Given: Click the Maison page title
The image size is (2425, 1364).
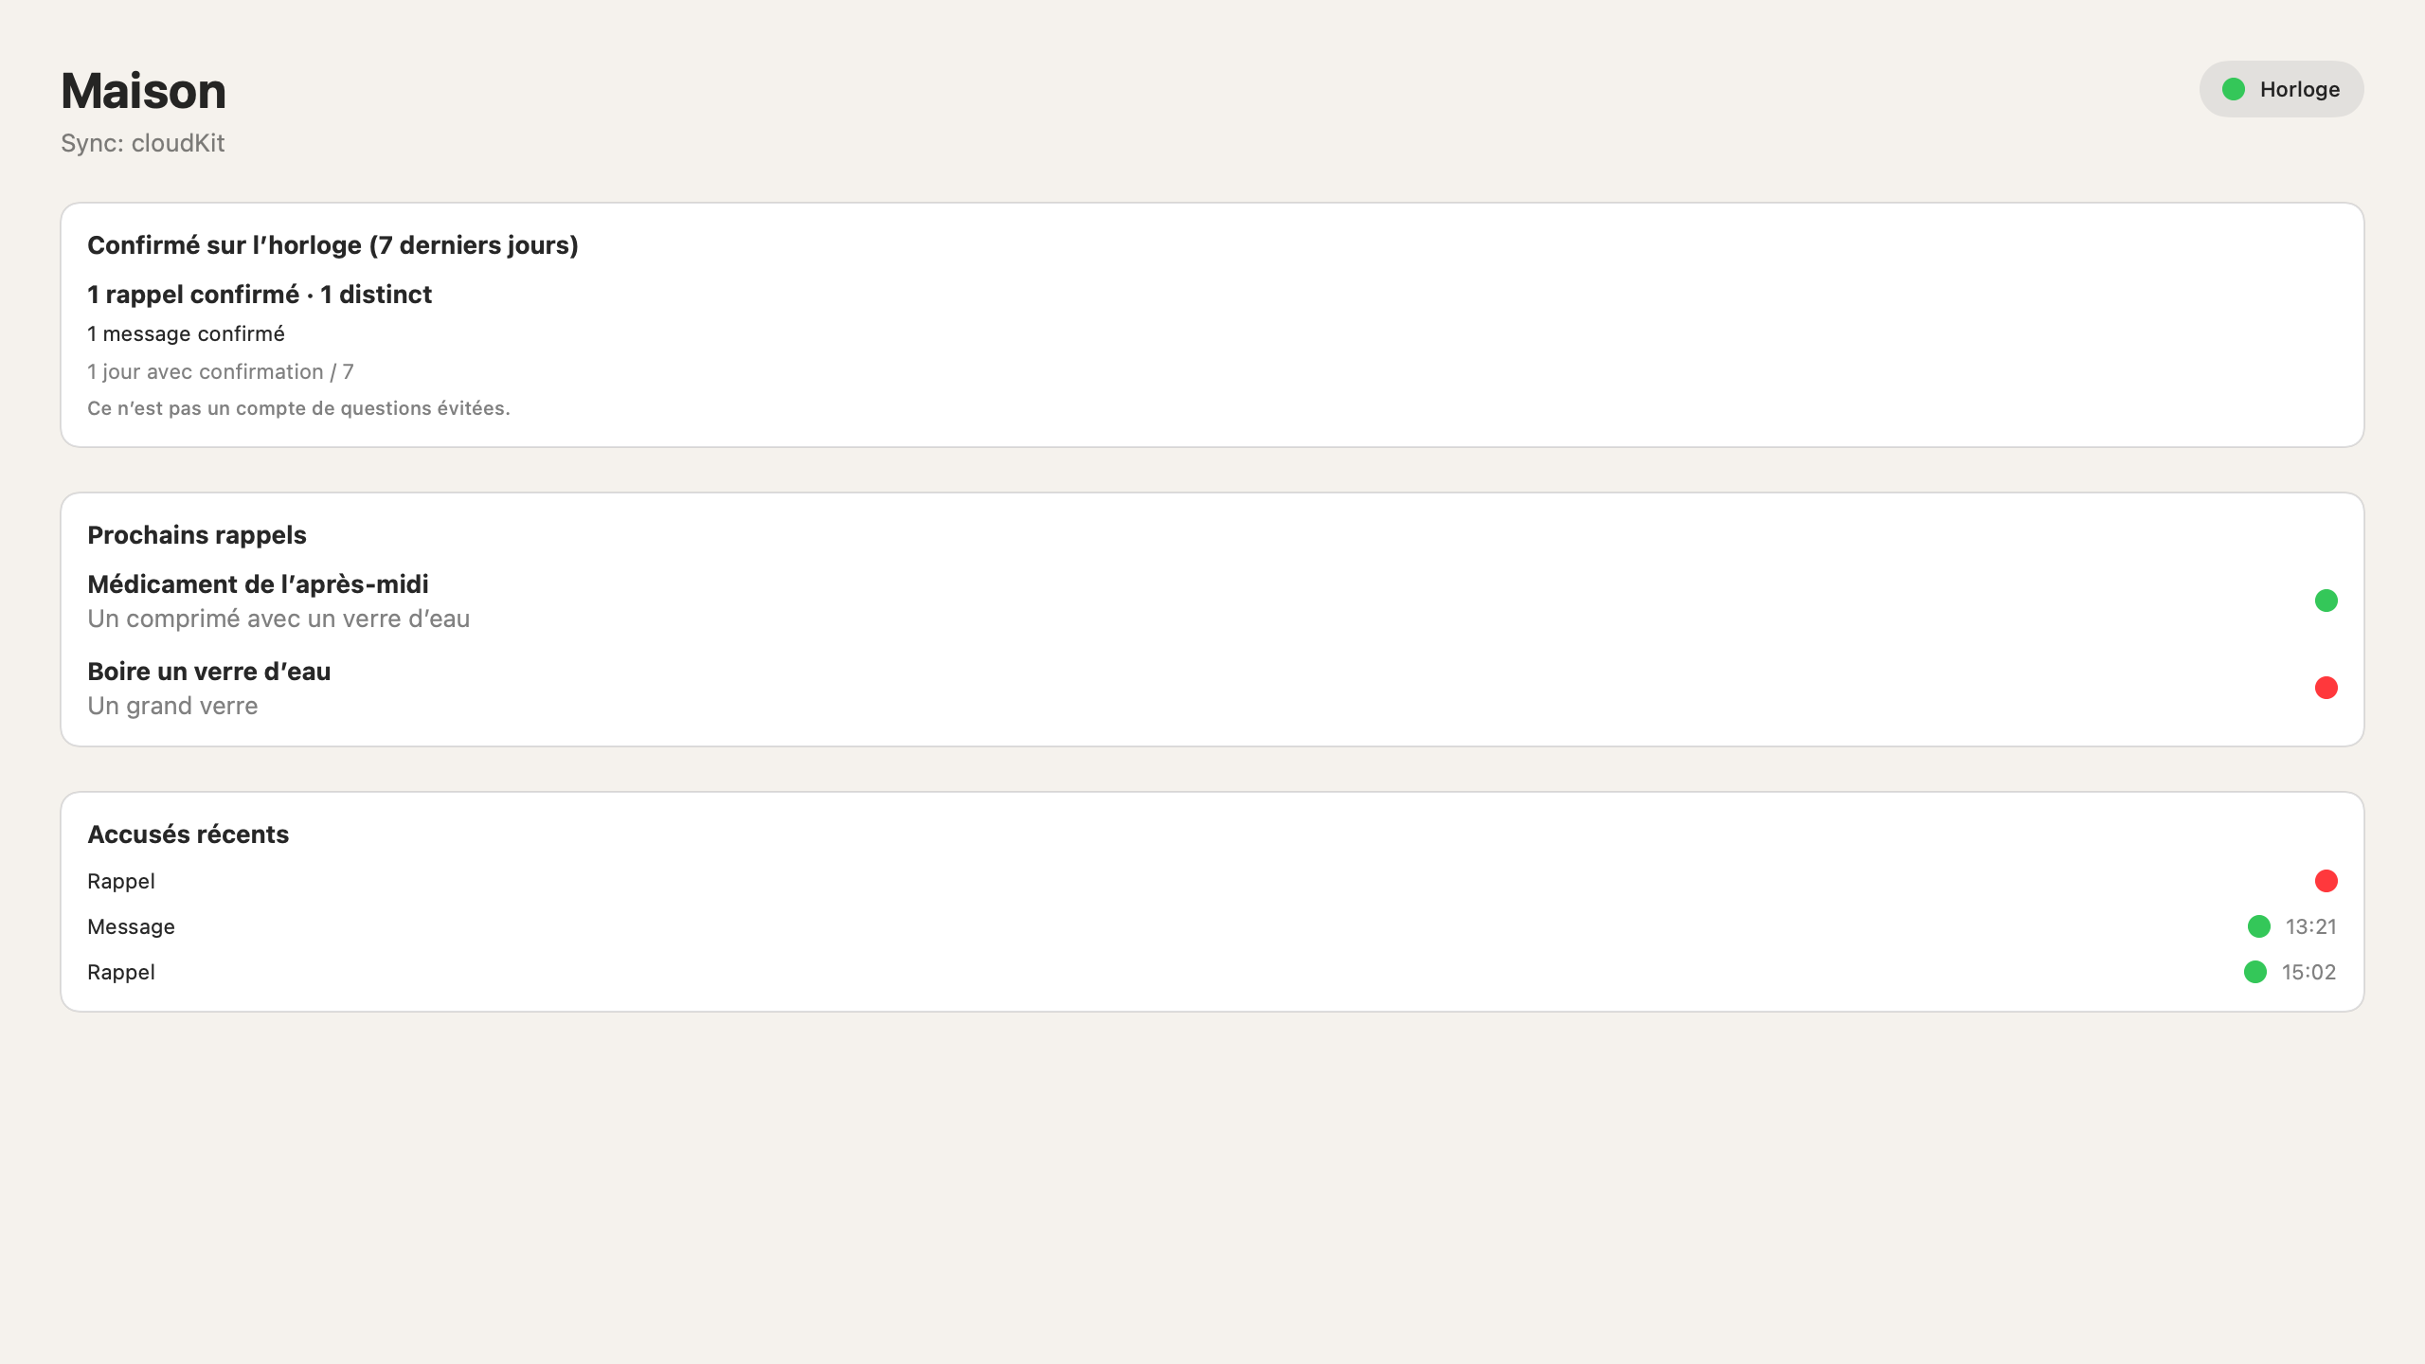Looking at the screenshot, I should click(x=143, y=91).
